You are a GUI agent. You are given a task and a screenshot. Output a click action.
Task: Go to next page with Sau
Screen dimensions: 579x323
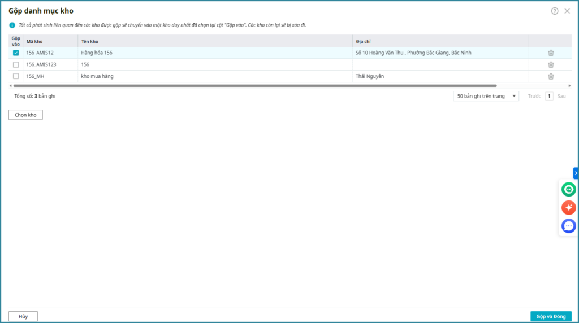tap(561, 96)
